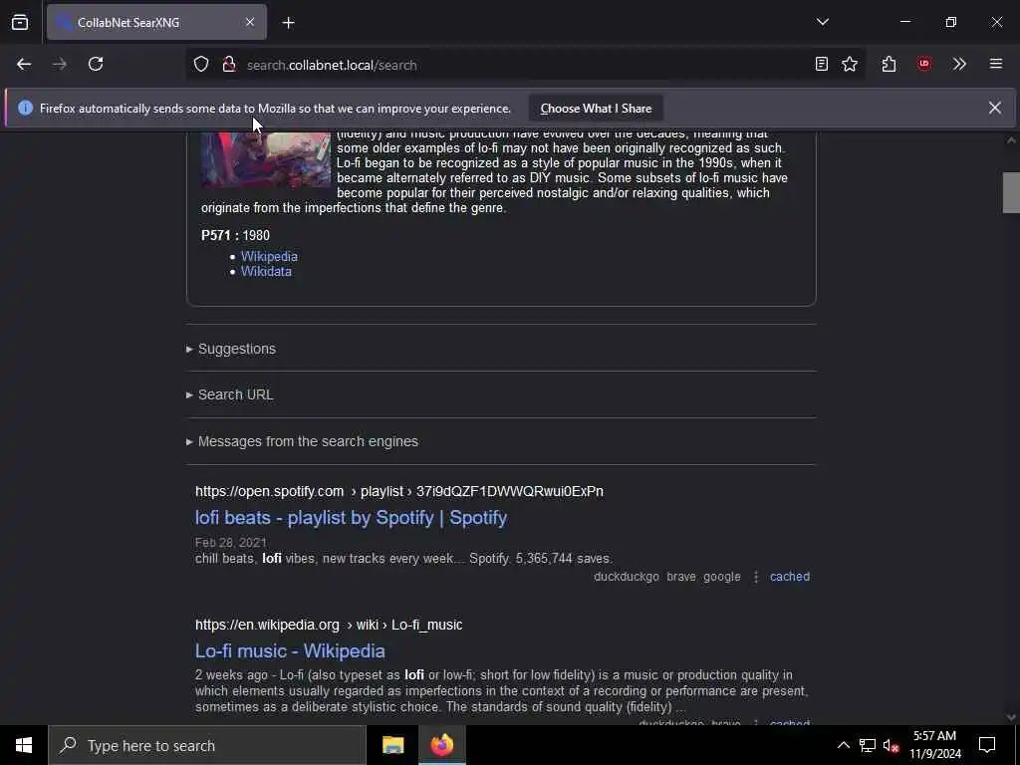Open the Extensions puzzle icon
The height and width of the screenshot is (765, 1020).
890,65
